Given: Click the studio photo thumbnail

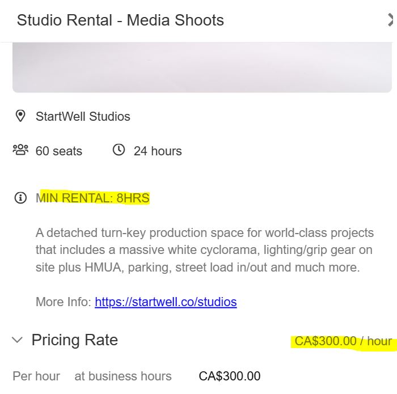Looking at the screenshot, I should (x=202, y=67).
